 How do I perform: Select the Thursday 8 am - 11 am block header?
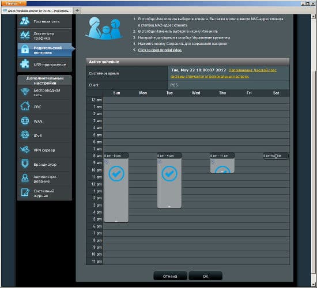[x=222, y=156]
